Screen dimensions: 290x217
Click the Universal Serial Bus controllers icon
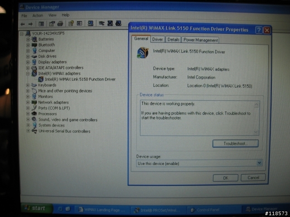pos(34,131)
